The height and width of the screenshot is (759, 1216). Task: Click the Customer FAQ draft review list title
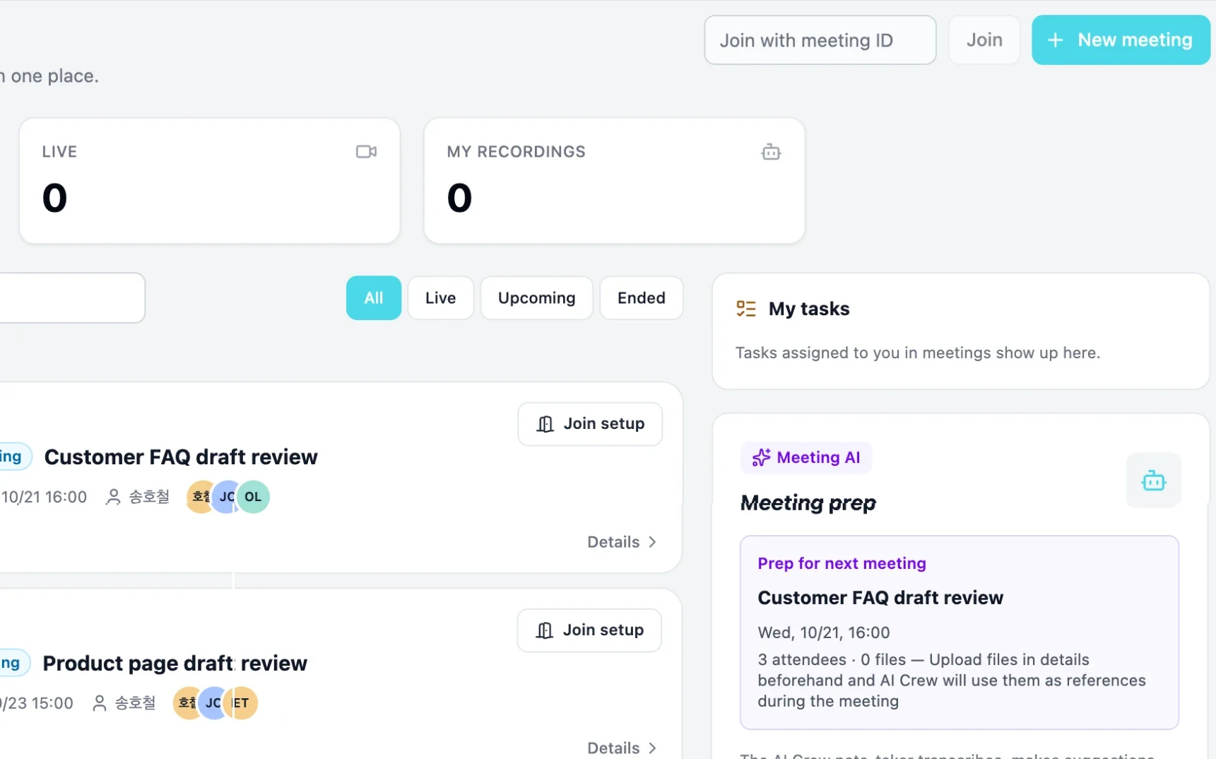(181, 457)
